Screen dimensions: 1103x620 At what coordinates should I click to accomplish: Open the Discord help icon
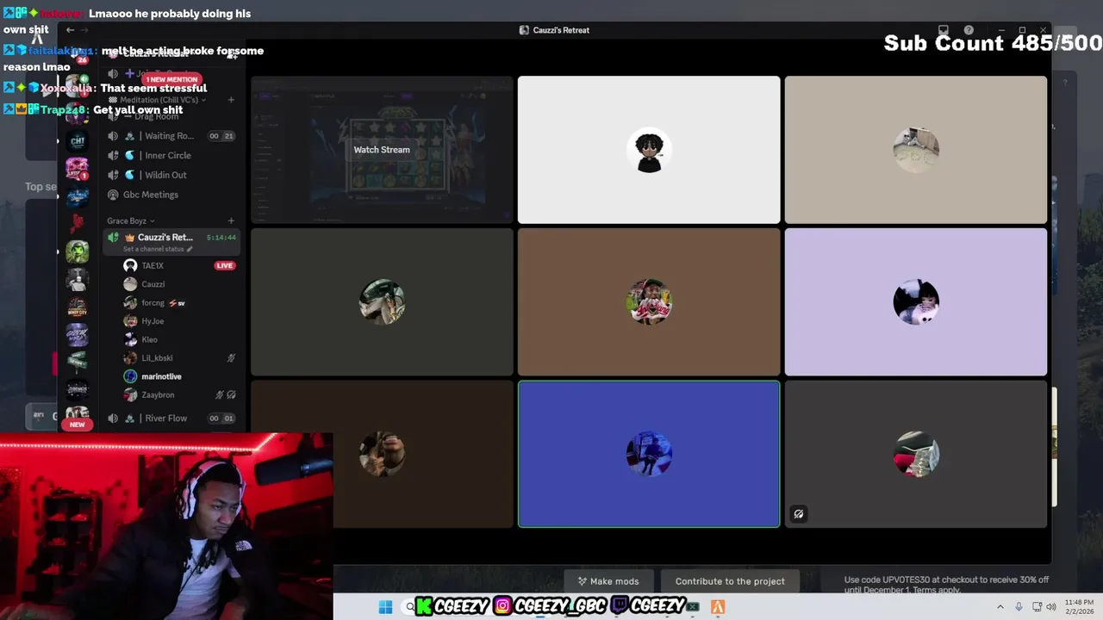pos(969,30)
